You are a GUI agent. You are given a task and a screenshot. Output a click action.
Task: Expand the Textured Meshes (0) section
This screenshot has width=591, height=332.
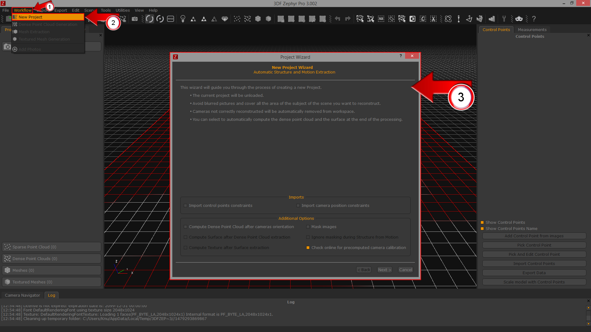(51, 282)
